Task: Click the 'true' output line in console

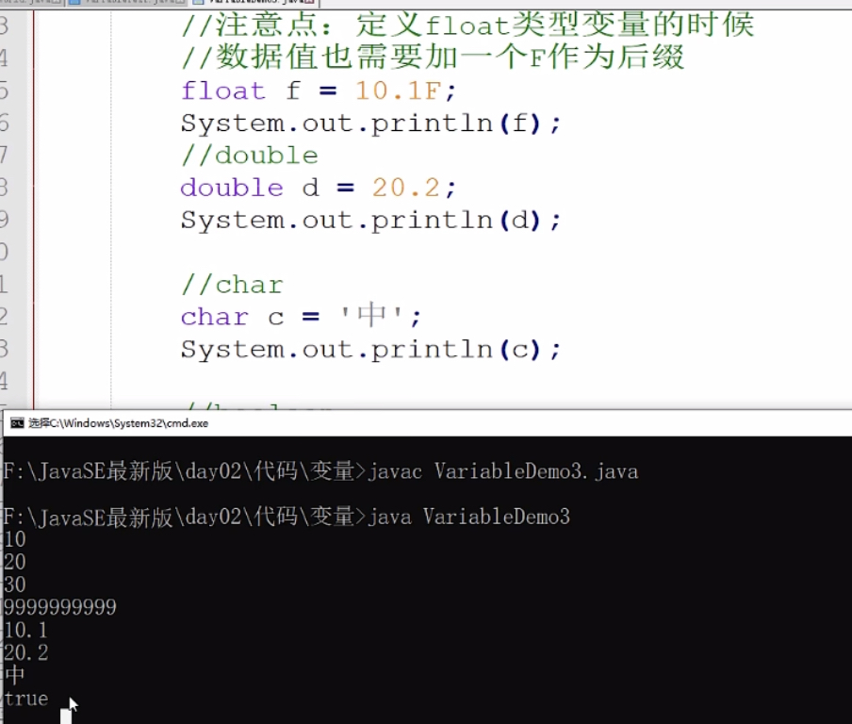Action: (x=26, y=699)
